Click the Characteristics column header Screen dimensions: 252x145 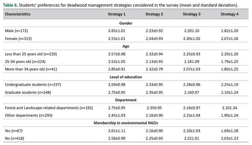[18, 14]
